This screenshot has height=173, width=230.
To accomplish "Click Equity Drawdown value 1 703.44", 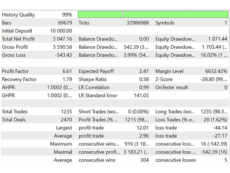I will (215, 47).
